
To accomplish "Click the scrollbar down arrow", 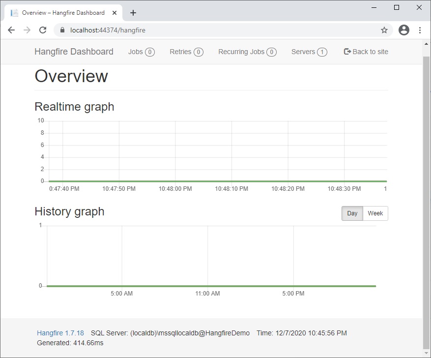I will click(426, 354).
